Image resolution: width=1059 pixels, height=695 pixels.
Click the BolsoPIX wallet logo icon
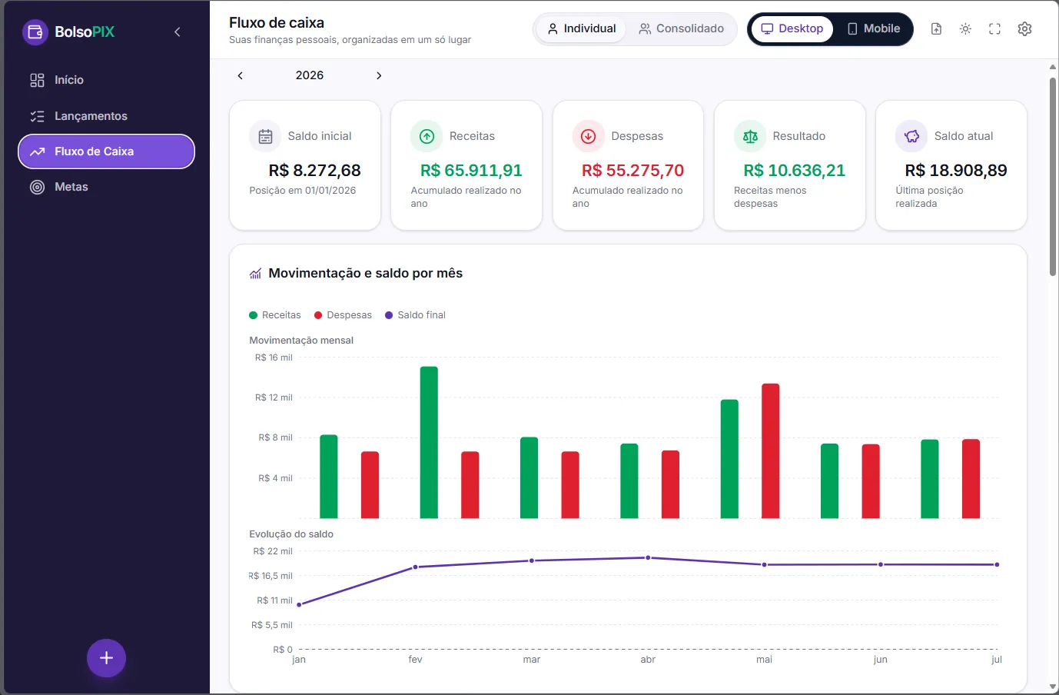coord(35,32)
